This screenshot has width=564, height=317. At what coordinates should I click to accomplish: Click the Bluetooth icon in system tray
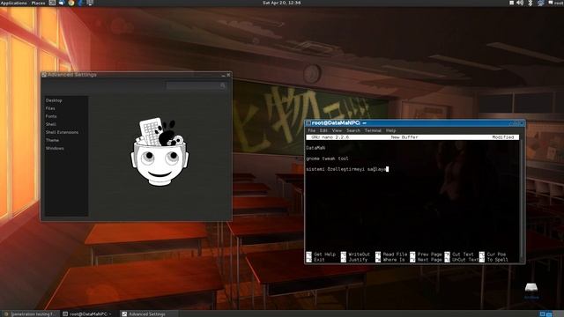tap(531, 3)
